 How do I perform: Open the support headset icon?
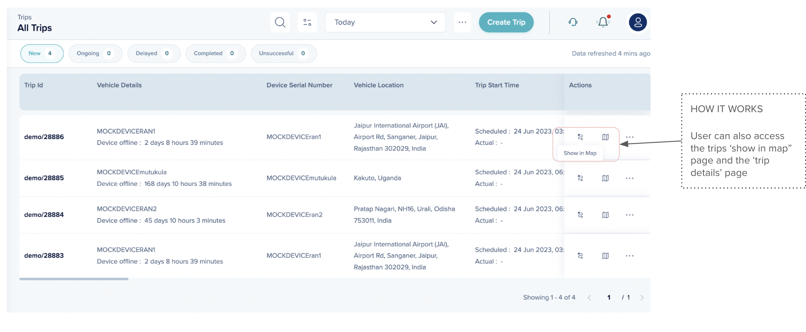coord(573,22)
